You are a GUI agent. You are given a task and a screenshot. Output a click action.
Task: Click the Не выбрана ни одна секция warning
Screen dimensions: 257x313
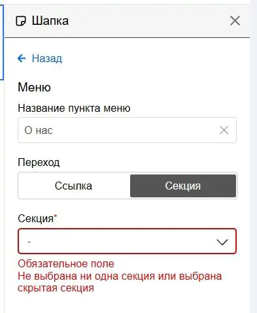[x=120, y=282]
